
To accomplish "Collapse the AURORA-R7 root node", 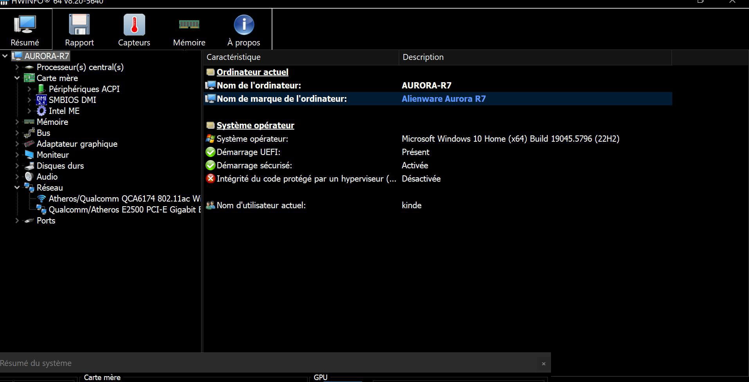I will (x=5, y=56).
